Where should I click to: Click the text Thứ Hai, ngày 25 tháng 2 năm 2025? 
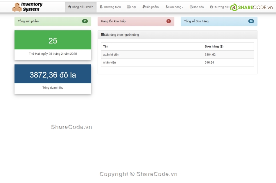click(53, 54)
